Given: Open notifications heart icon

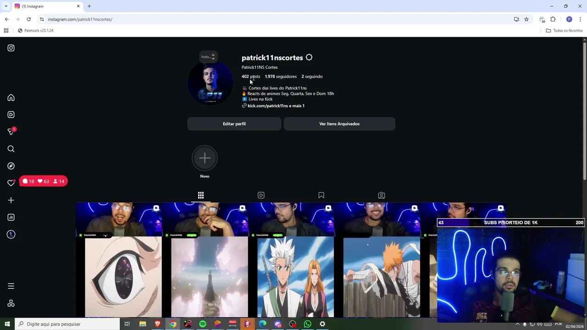Looking at the screenshot, I should (11, 183).
